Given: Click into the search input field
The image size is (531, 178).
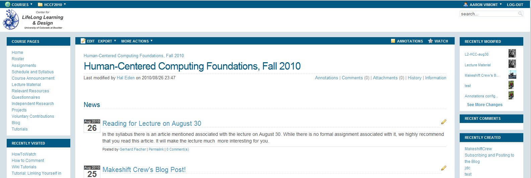Looking at the screenshot, I should pos(489,14).
